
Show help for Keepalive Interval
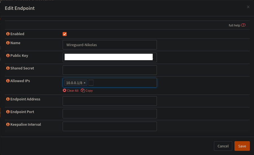pyautogui.click(x=8, y=125)
